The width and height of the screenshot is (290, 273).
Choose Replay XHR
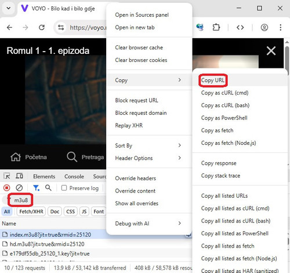click(x=149, y=125)
